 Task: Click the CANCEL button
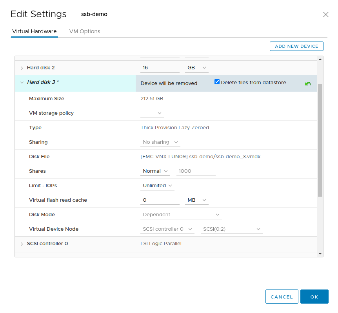282,297
